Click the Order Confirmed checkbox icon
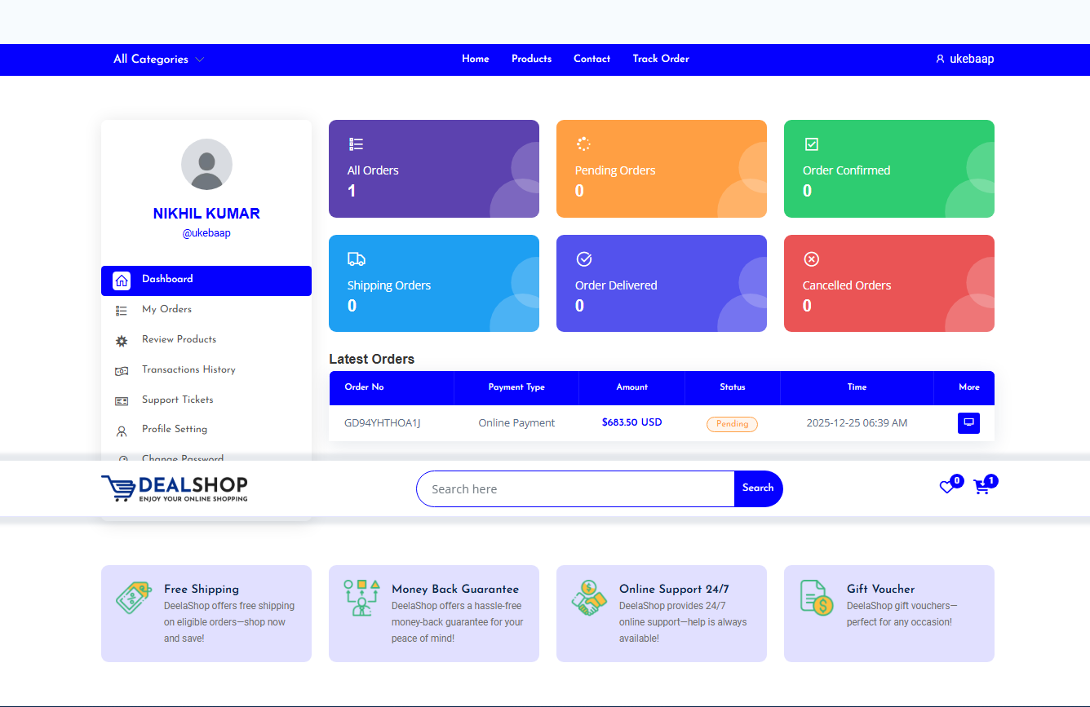This screenshot has height=707, width=1090. point(811,144)
